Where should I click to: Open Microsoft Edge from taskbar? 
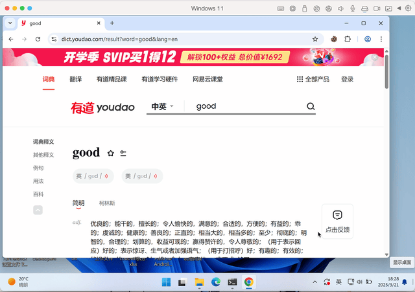pos(216,282)
